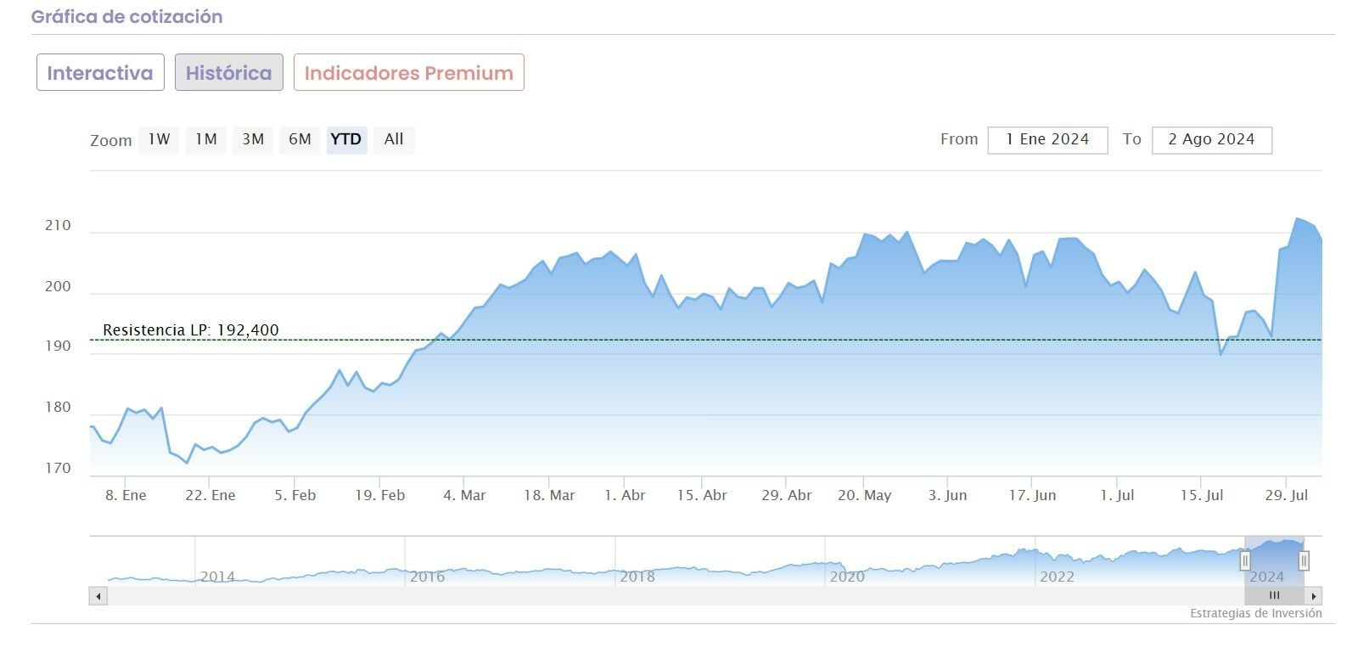Open the Indicadores Premium tab
The image size is (1358, 653).
point(408,73)
